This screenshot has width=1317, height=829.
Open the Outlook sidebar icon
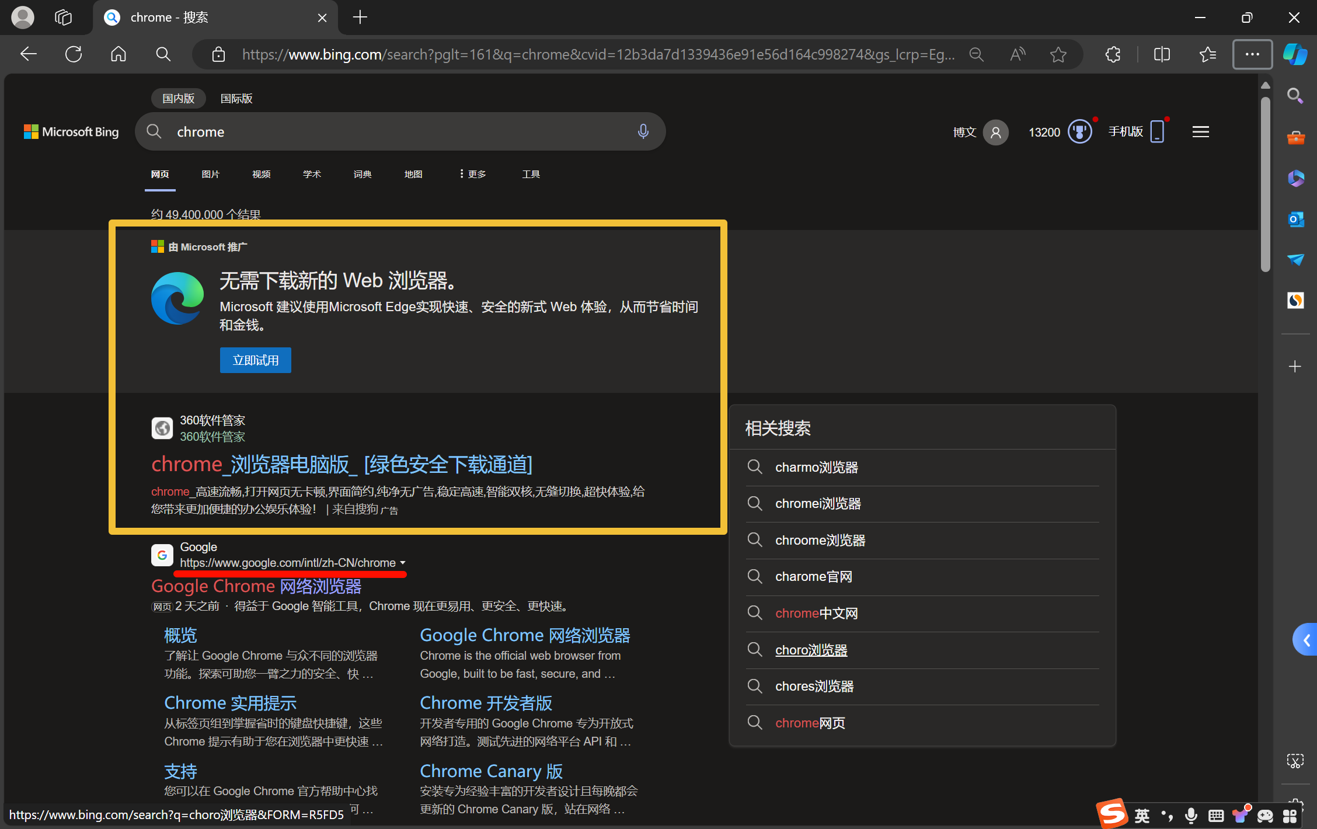pos(1295,220)
